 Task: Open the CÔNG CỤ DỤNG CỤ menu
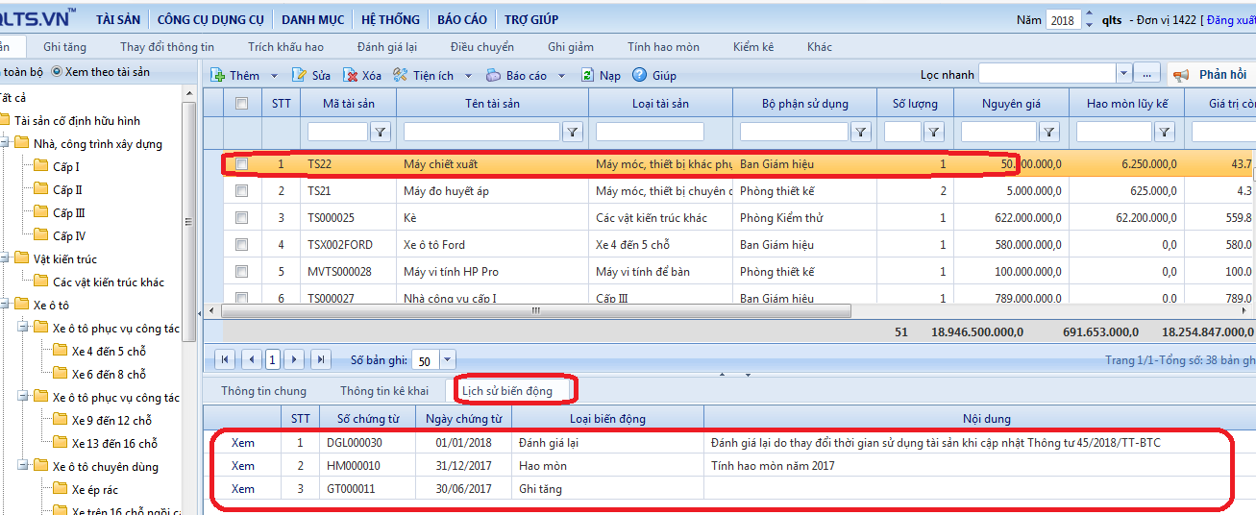click(x=211, y=19)
